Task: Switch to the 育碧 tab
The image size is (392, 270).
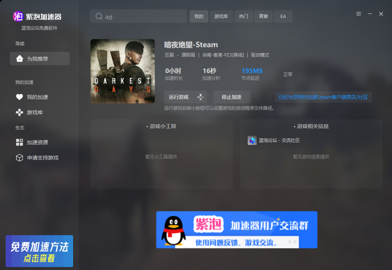Action: click(263, 16)
